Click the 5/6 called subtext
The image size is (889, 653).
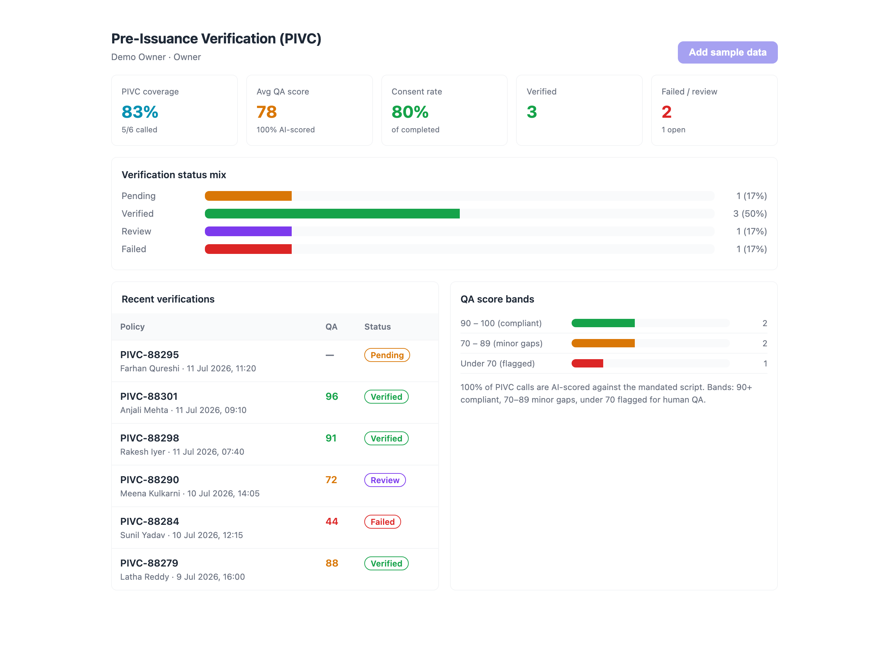[x=139, y=130]
